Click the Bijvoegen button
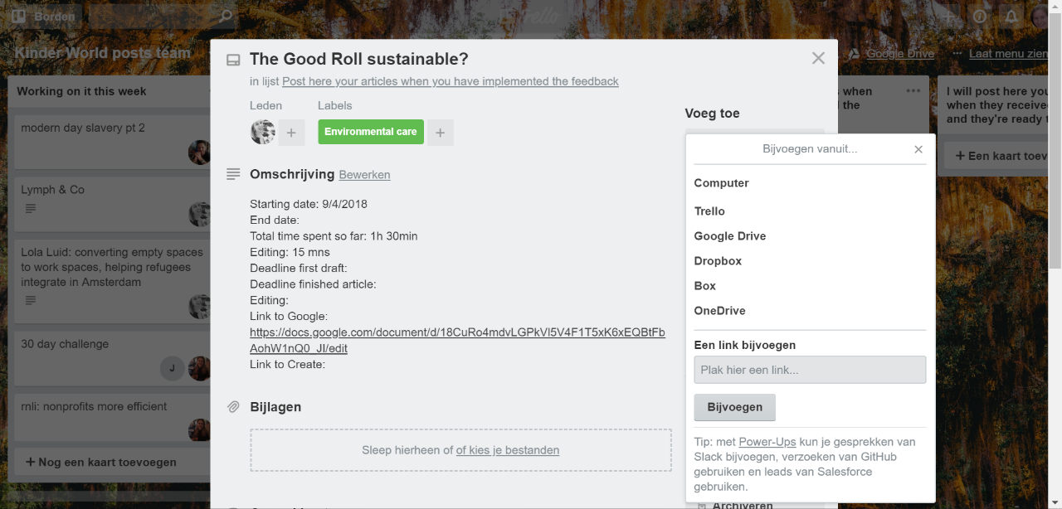 735,407
